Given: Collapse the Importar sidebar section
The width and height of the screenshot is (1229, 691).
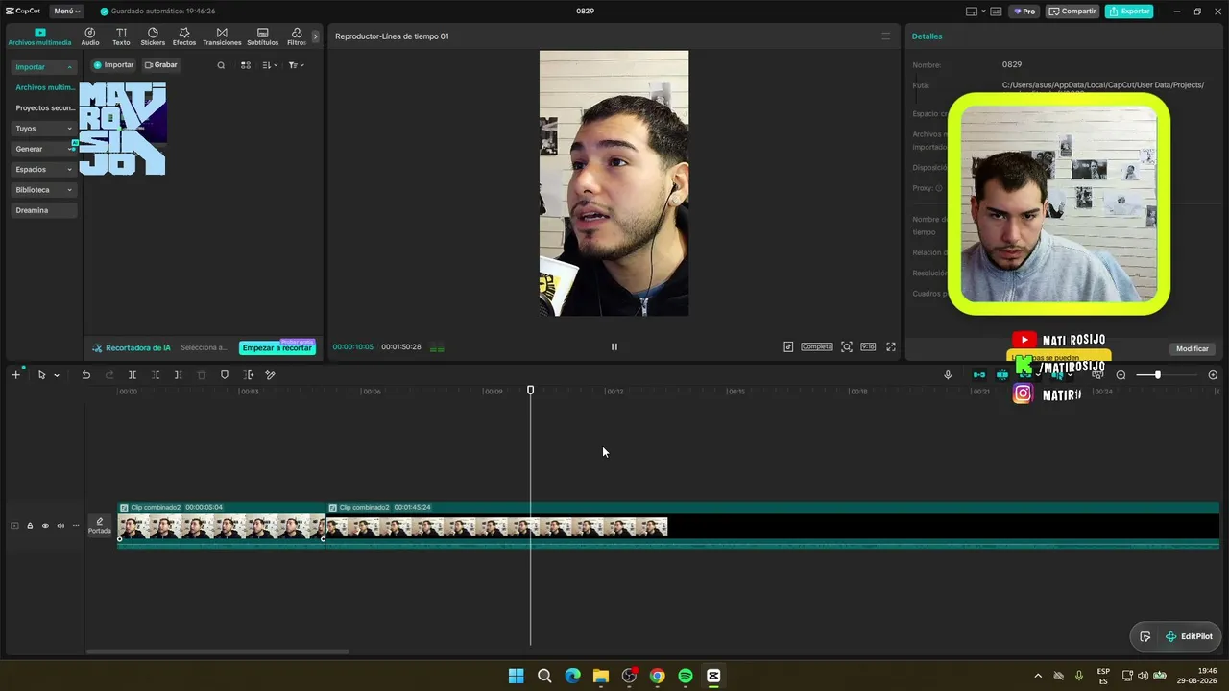Looking at the screenshot, I should coord(44,67).
